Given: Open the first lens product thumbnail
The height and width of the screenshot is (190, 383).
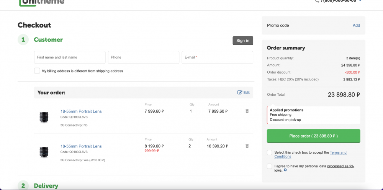Looking at the screenshot, I should tap(44, 117).
